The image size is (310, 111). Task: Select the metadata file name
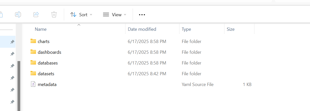pyautogui.click(x=47, y=84)
